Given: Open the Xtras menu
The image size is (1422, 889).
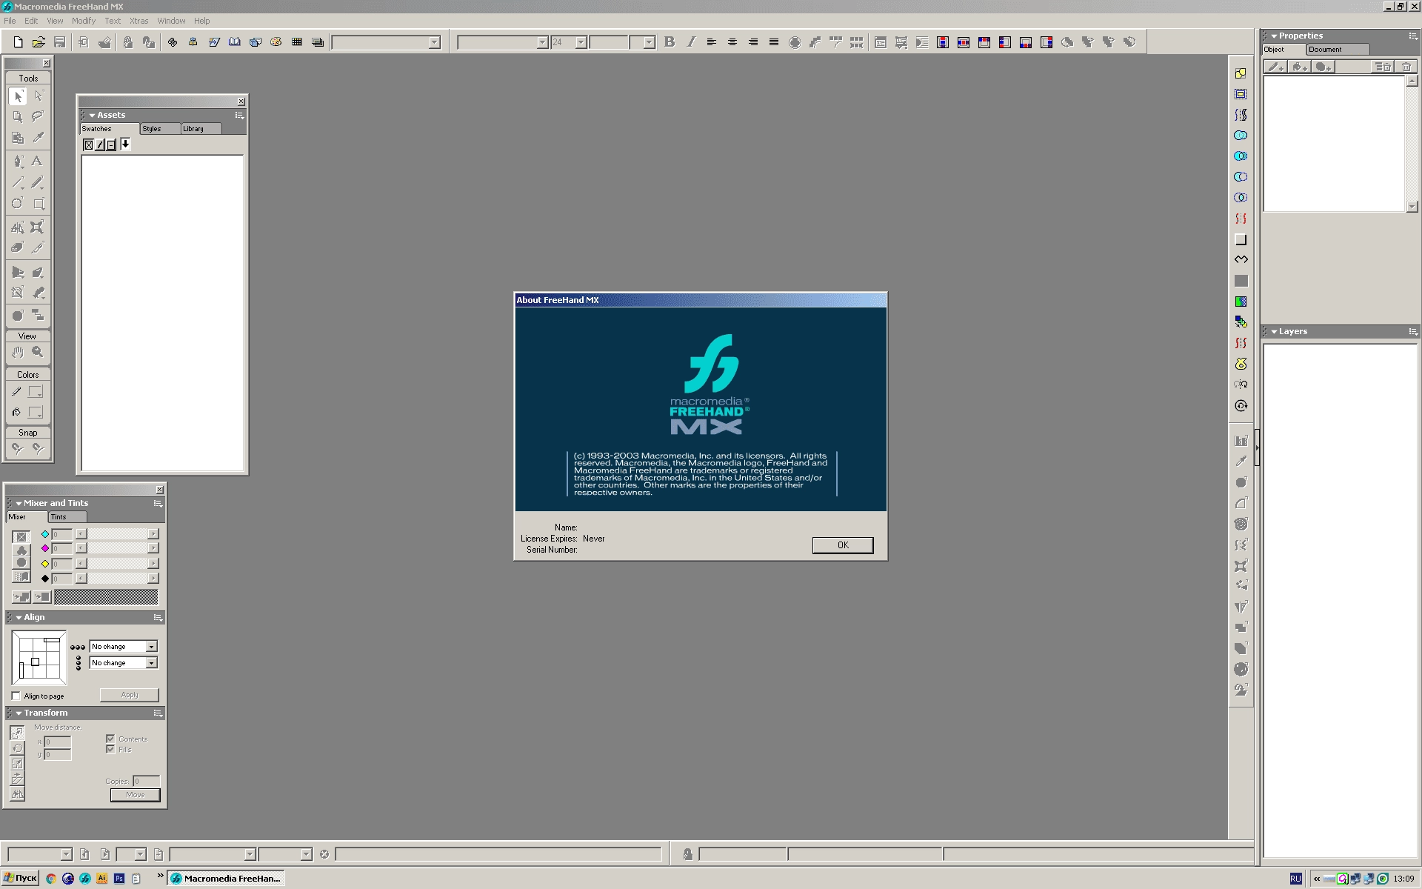Looking at the screenshot, I should click(139, 21).
